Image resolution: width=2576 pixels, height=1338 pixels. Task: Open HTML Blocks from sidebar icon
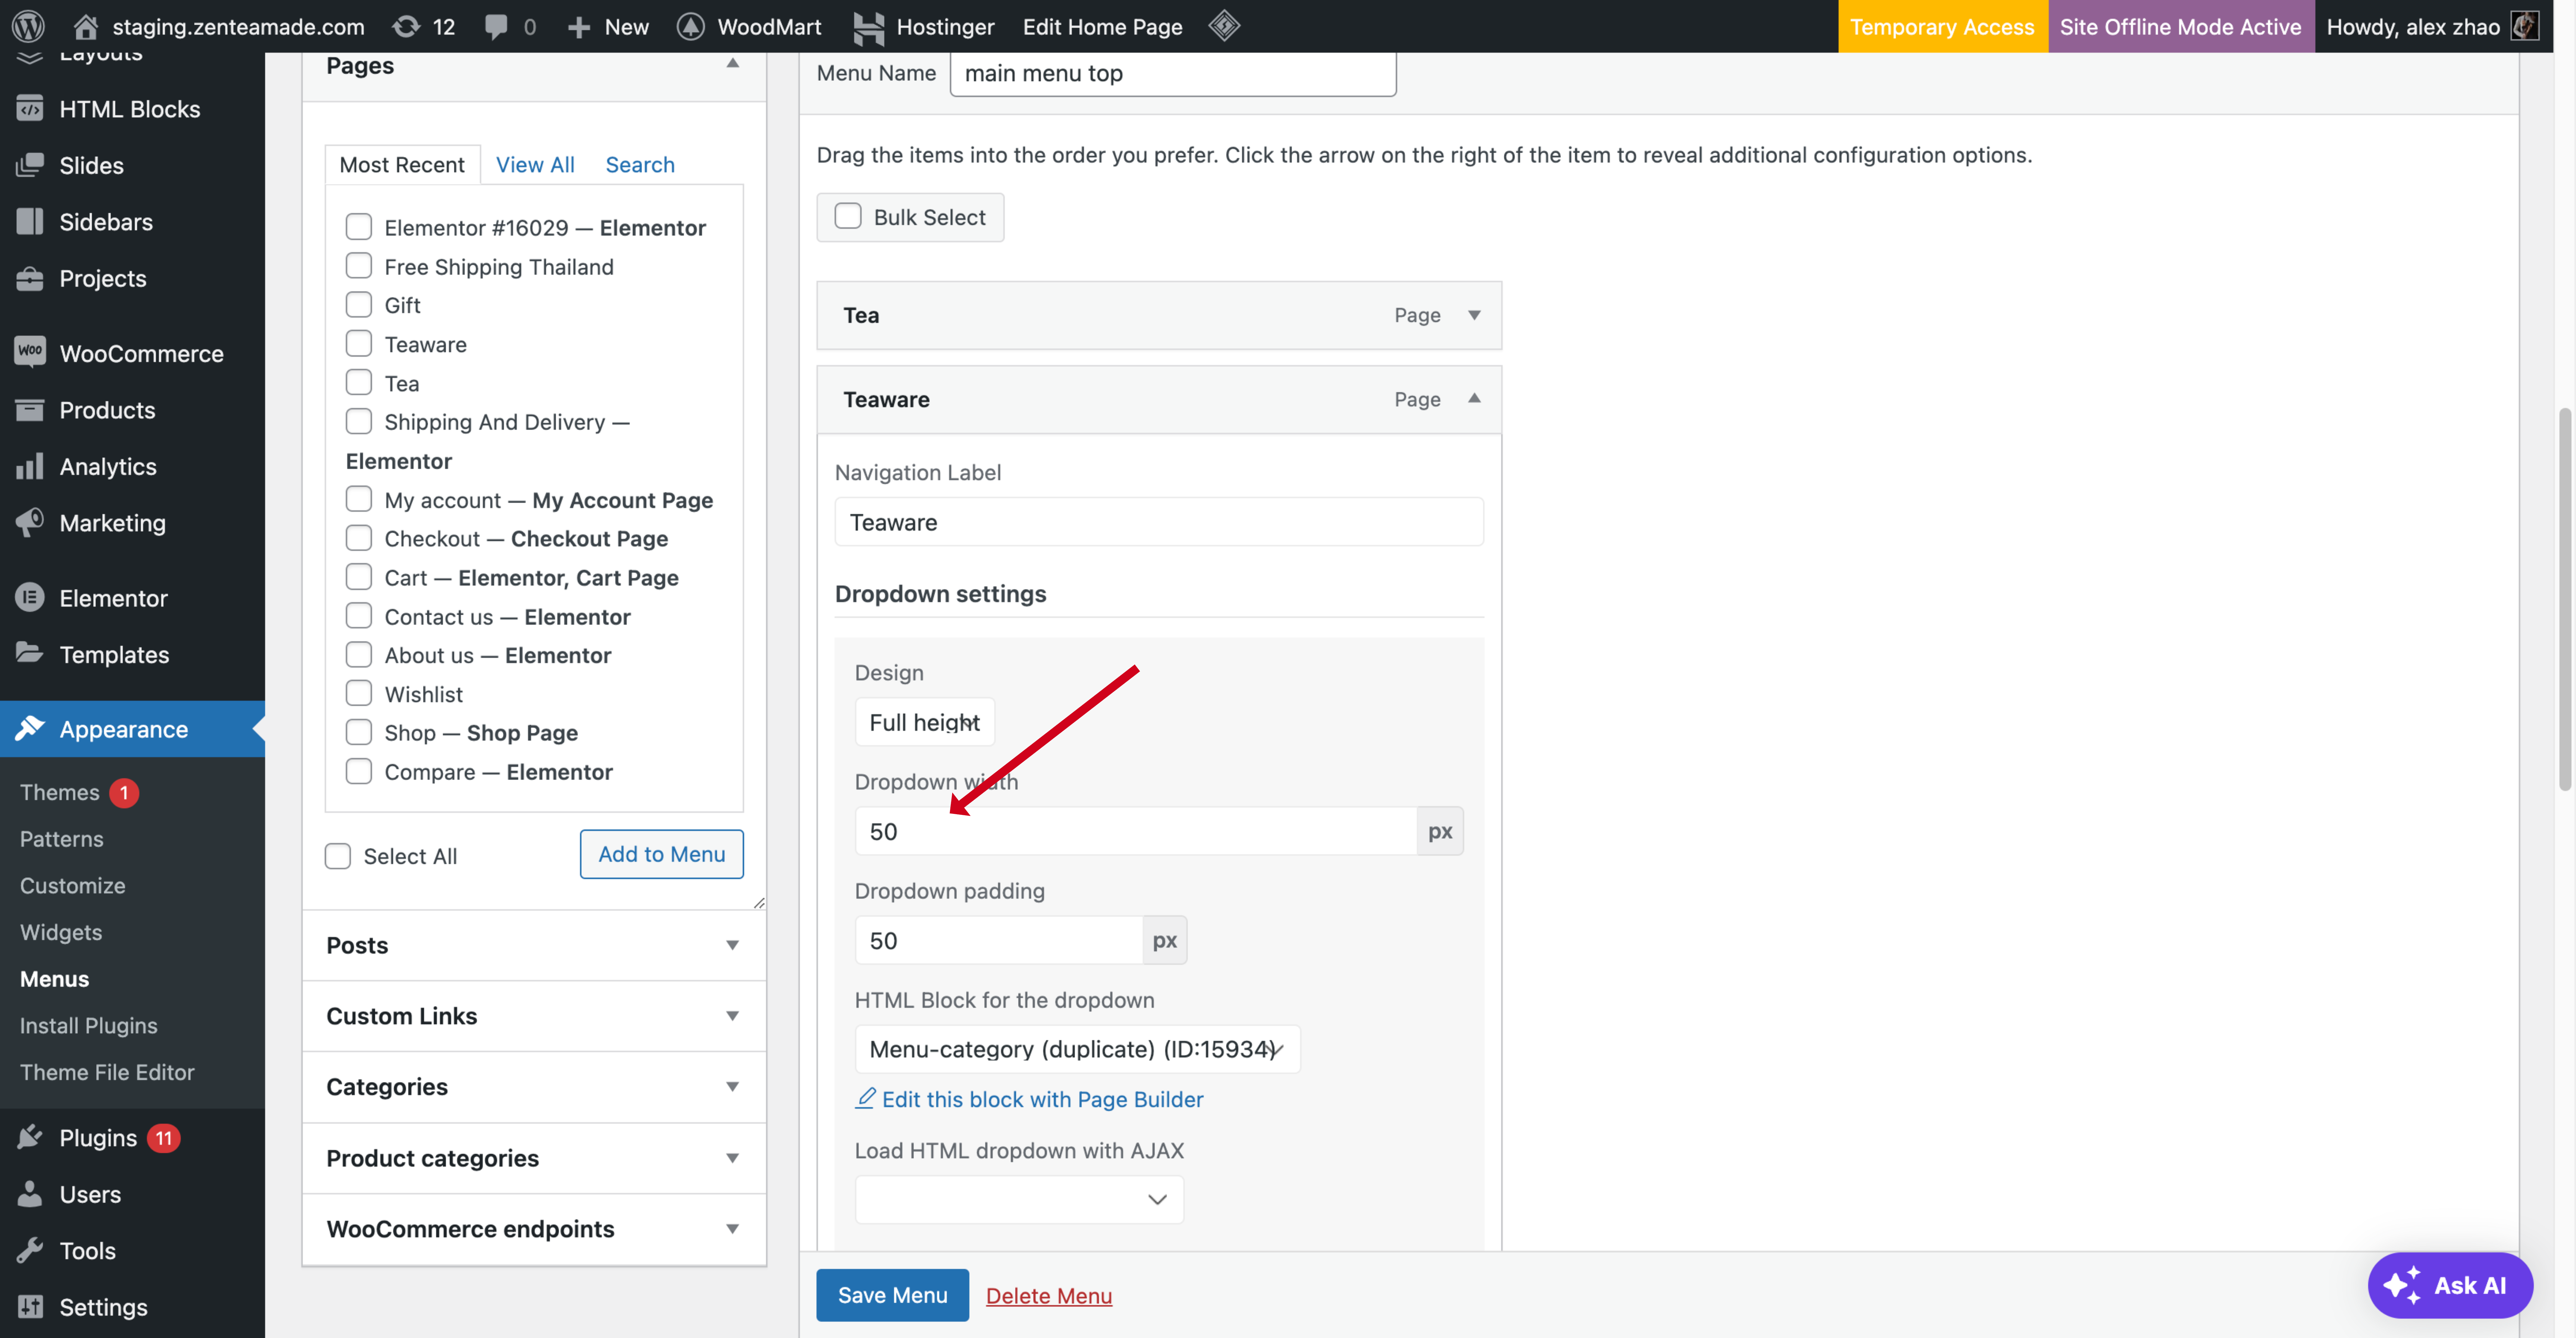[30, 108]
